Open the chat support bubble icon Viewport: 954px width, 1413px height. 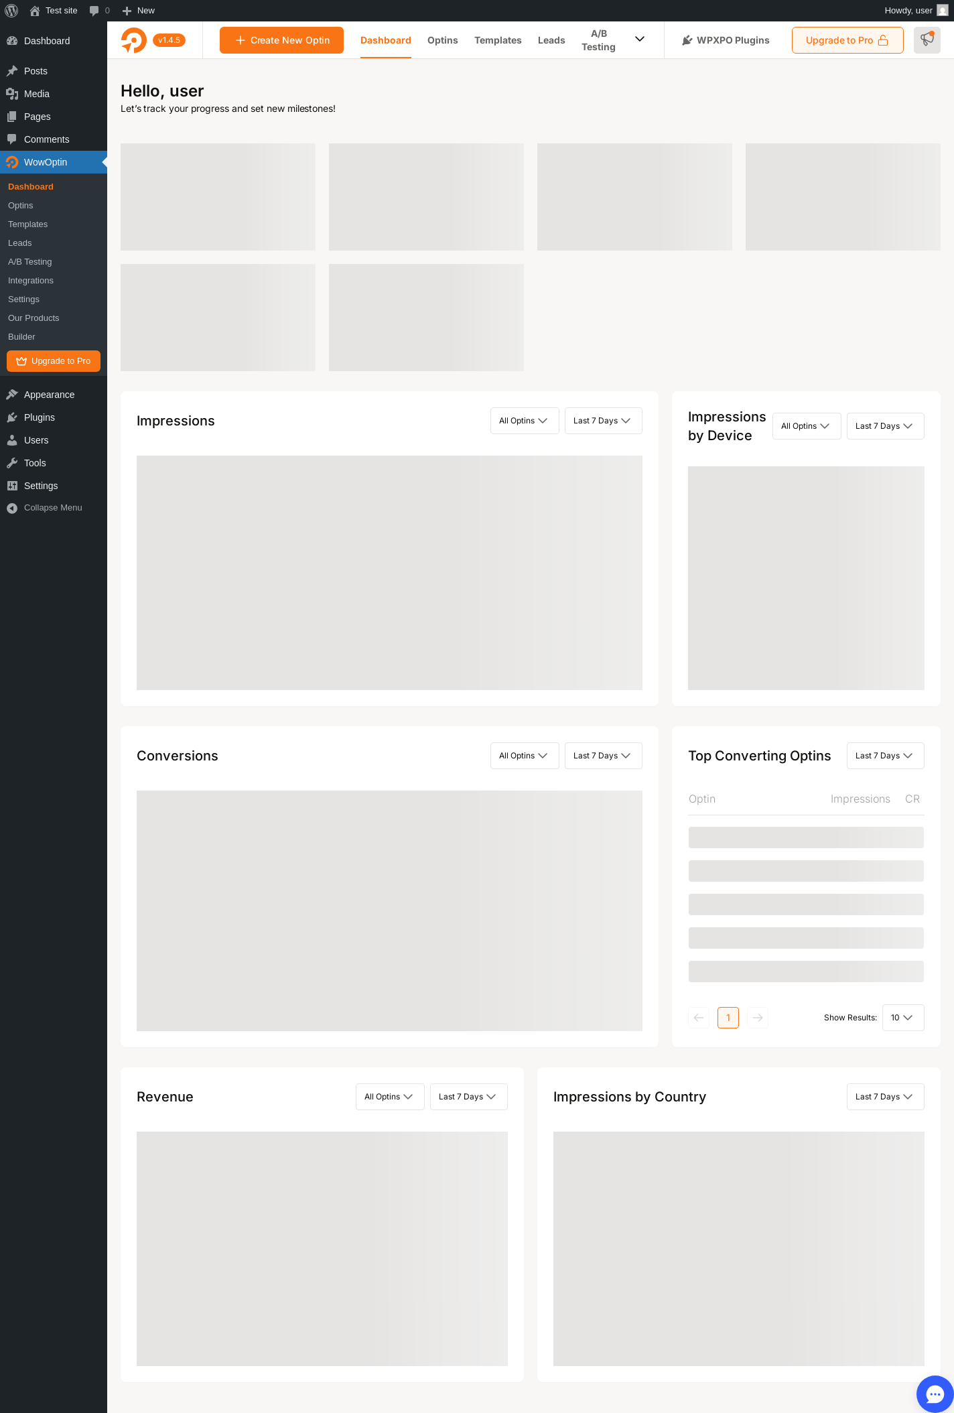pyautogui.click(x=935, y=1394)
